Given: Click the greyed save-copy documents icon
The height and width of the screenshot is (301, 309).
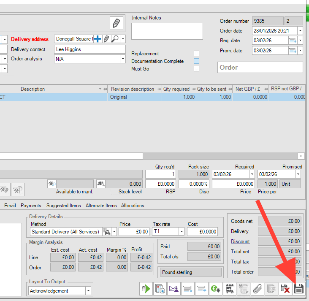Looking at the screenshot, I should tap(244, 289).
